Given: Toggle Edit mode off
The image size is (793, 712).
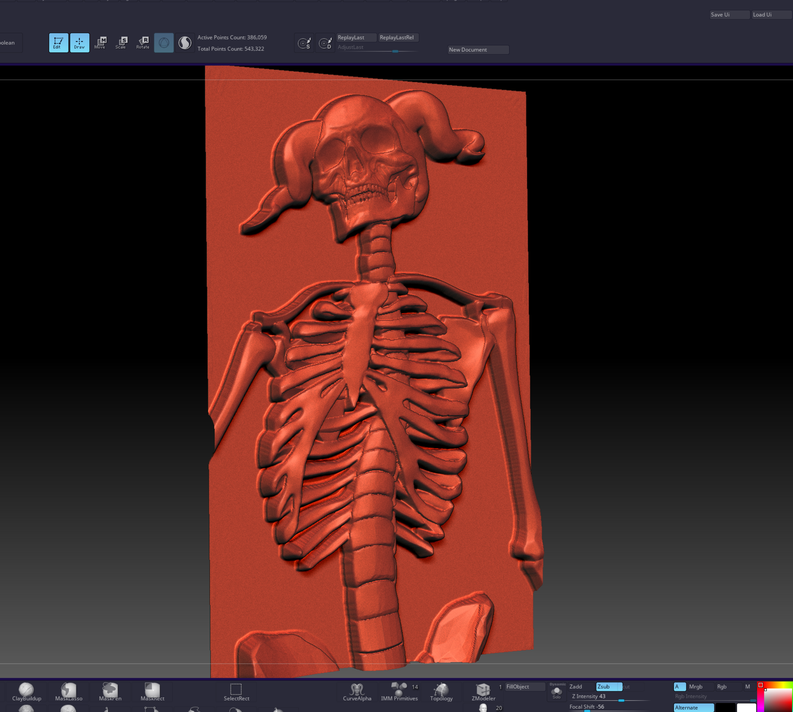Looking at the screenshot, I should (58, 42).
